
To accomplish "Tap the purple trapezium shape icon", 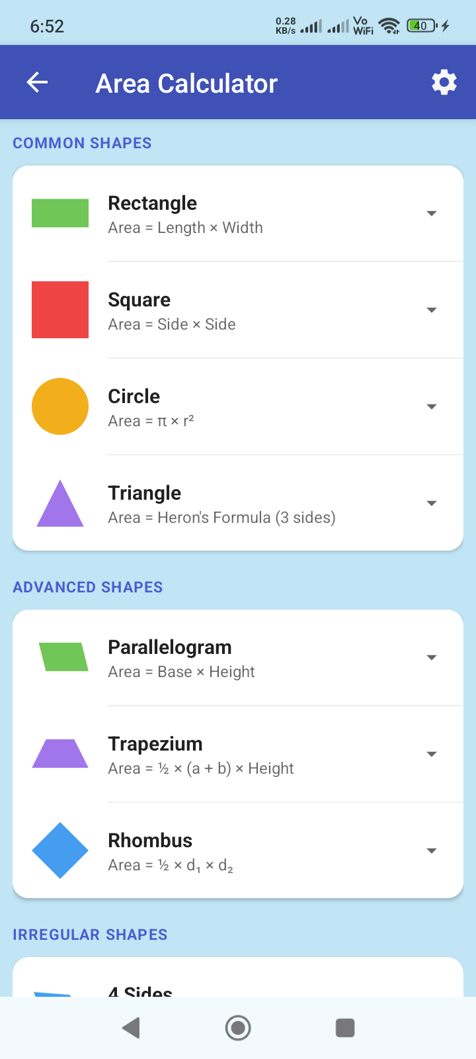I will click(x=60, y=754).
